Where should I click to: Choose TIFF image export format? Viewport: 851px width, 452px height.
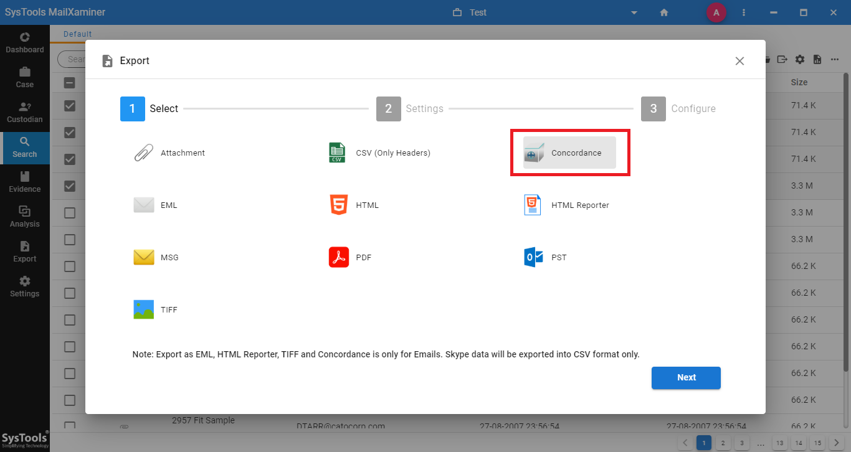156,309
